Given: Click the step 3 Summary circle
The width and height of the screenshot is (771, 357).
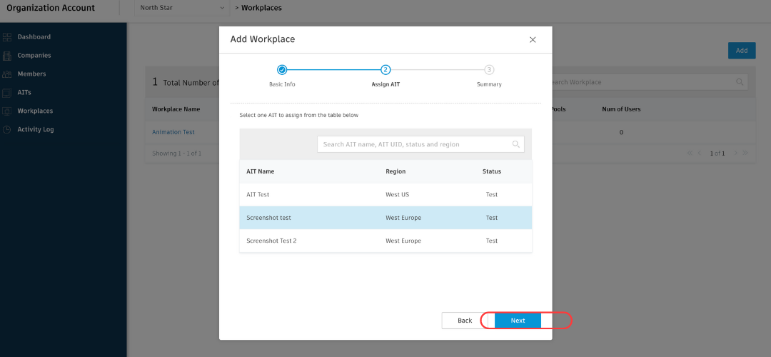Looking at the screenshot, I should [489, 70].
